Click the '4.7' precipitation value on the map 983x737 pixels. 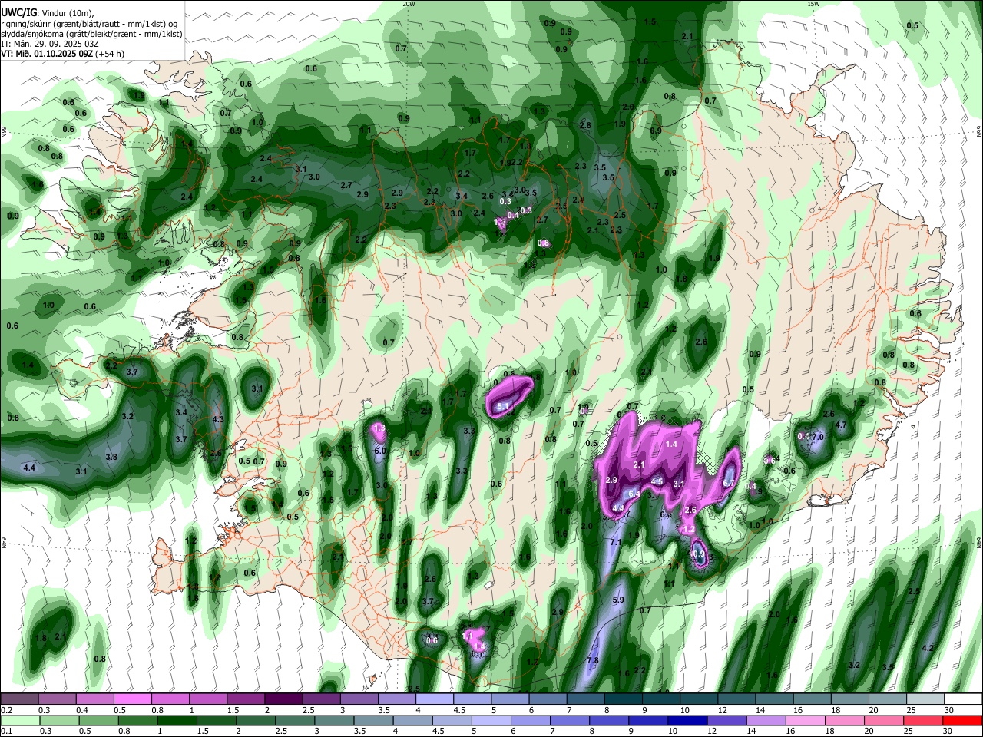(x=840, y=425)
